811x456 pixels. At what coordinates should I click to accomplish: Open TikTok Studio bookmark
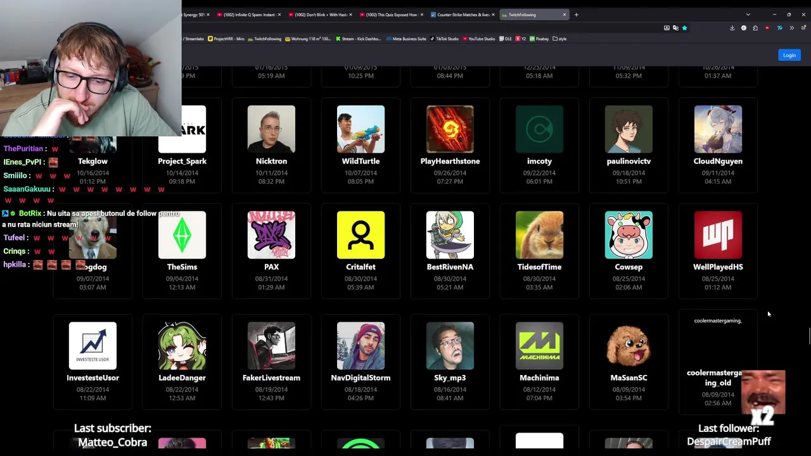coord(444,39)
